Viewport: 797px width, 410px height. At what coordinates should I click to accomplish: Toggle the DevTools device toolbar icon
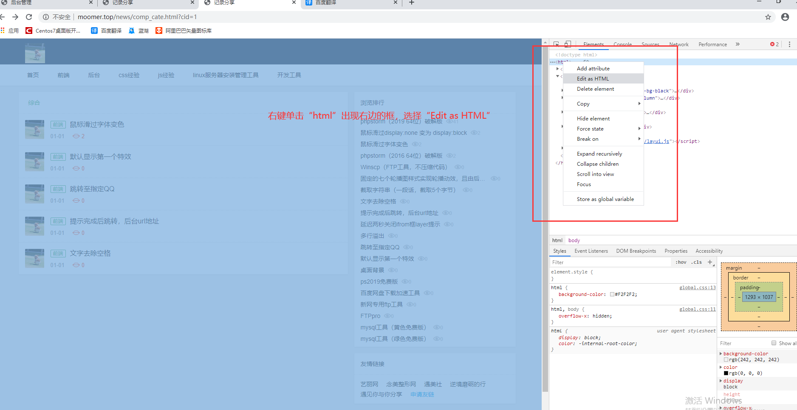coord(568,44)
